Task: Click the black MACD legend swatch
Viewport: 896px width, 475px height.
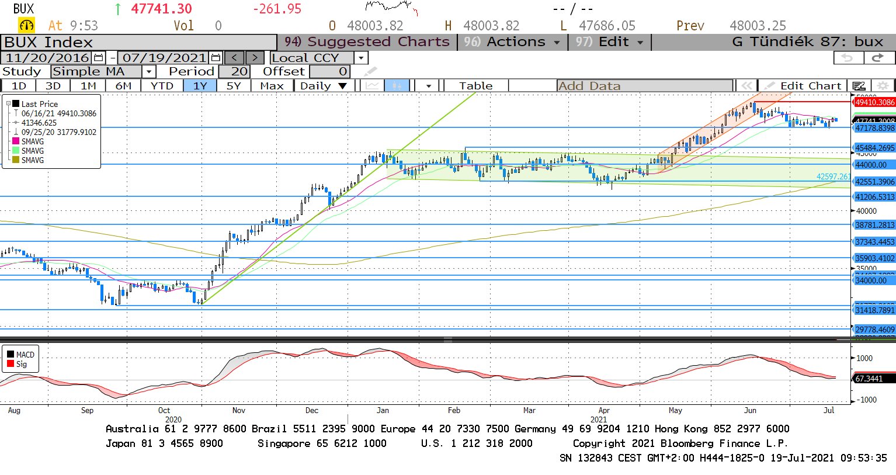Action: coord(11,355)
